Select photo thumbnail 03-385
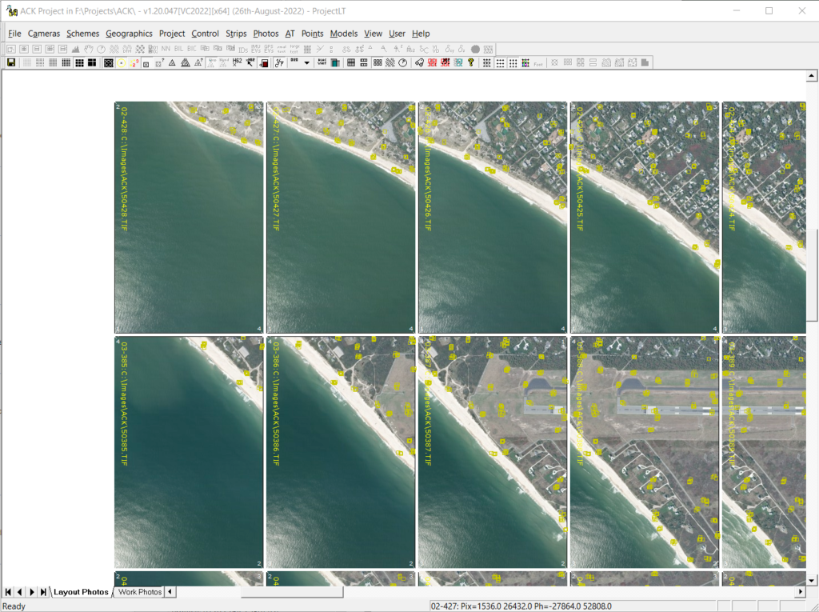This screenshot has height=612, width=819. tap(189, 452)
